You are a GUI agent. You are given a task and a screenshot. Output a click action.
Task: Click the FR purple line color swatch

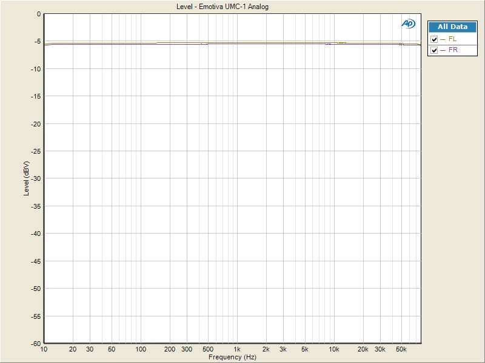click(443, 50)
